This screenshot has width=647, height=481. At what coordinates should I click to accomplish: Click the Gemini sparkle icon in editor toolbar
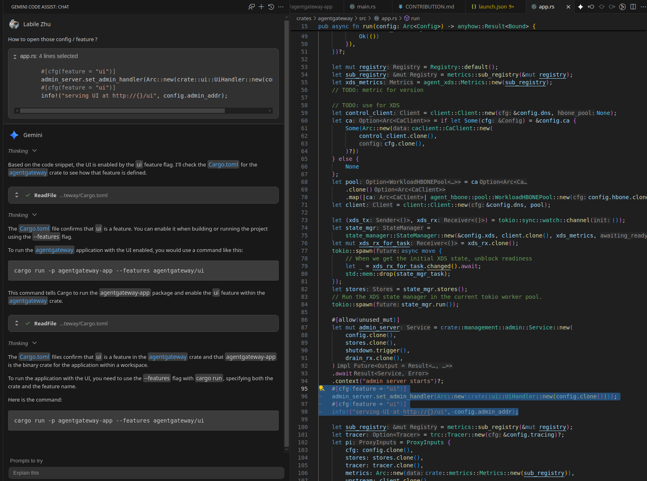pos(580,7)
